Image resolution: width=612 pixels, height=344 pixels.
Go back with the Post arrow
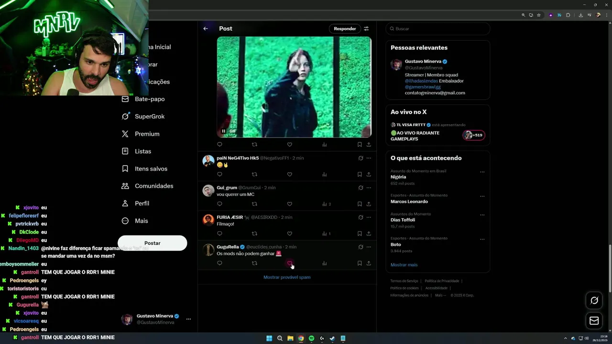(206, 29)
